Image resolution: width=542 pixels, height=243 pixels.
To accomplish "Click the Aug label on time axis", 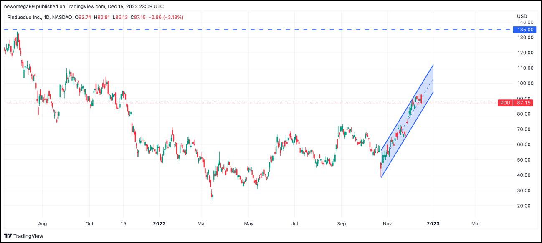I will point(42,223).
